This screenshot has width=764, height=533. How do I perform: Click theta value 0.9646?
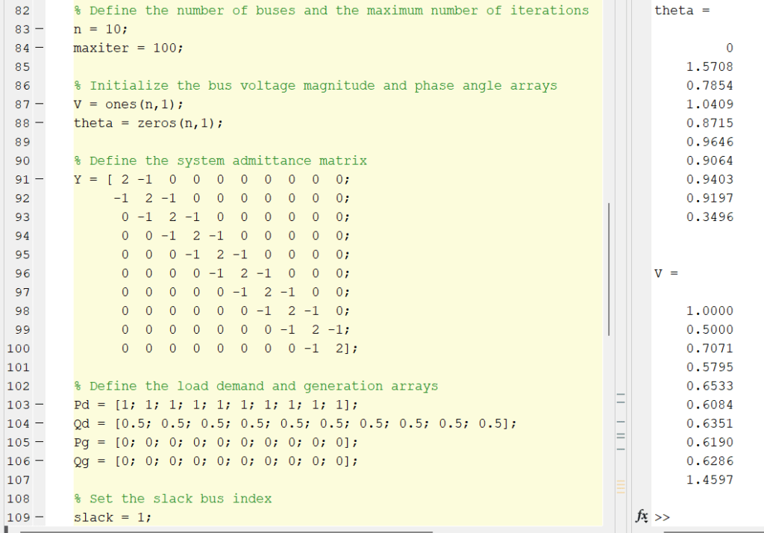point(710,142)
